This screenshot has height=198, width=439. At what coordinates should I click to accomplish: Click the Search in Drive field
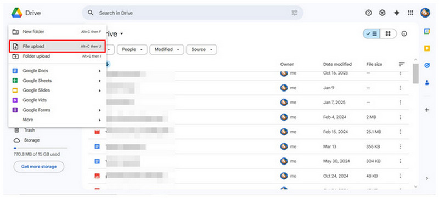pos(193,13)
